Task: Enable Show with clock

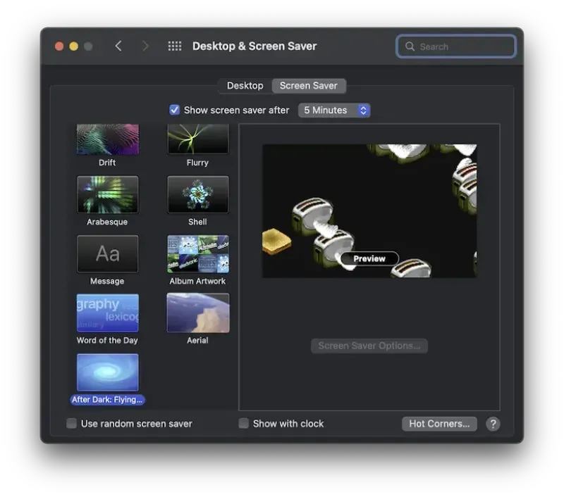Action: (243, 423)
